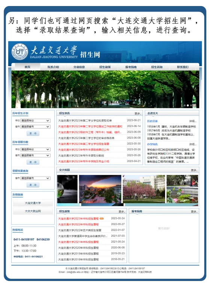Click hotline number 84106239

coord(43,239)
